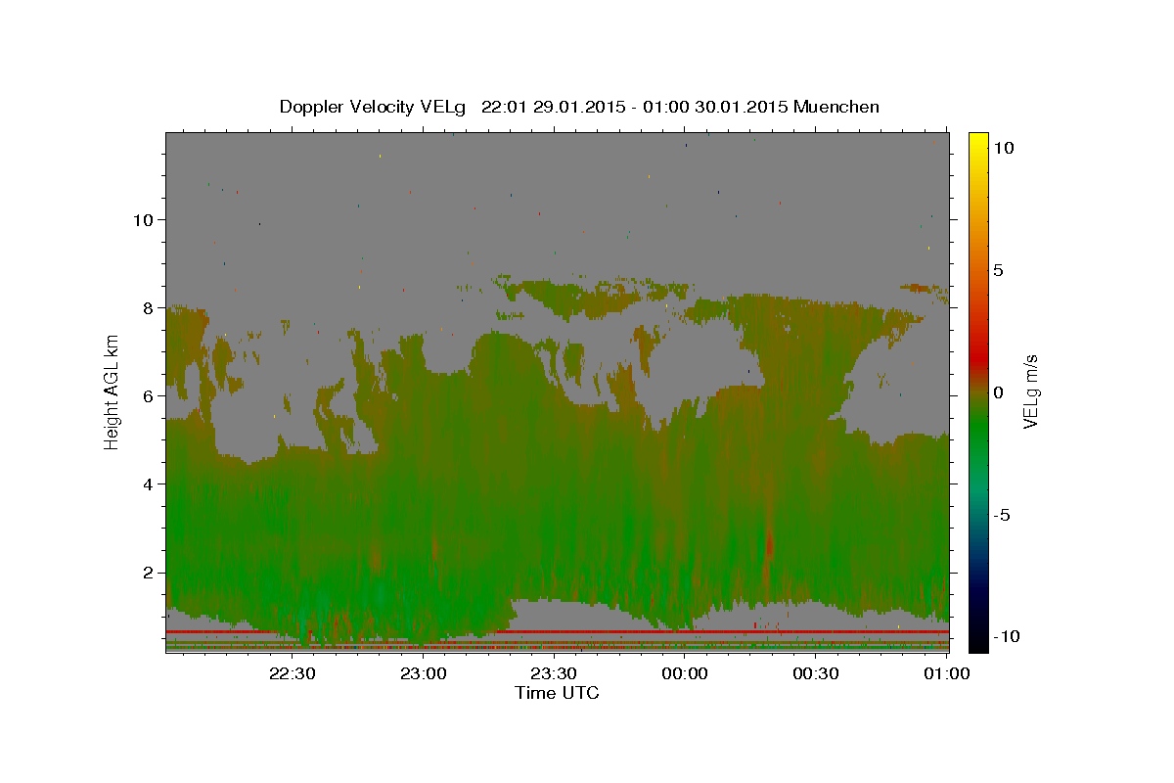1174x783 pixels.
Task: Click the plot title 'Doppler Velocity VELg'
Action: coord(375,107)
